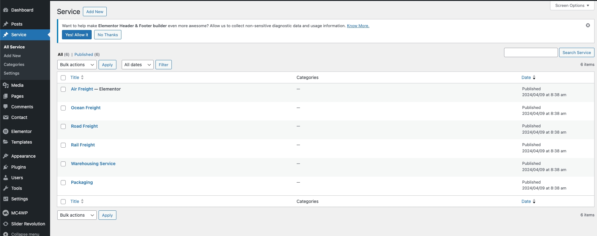
Task: Click the Dashboard gauge icon in sidebar
Action: click(x=6, y=10)
